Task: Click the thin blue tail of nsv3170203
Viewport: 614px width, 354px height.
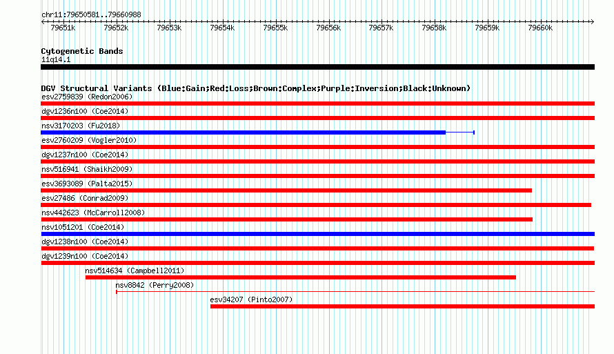Action: [460, 132]
